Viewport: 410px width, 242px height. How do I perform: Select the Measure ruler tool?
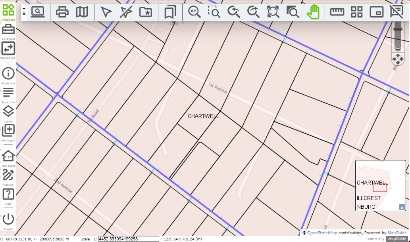click(337, 12)
